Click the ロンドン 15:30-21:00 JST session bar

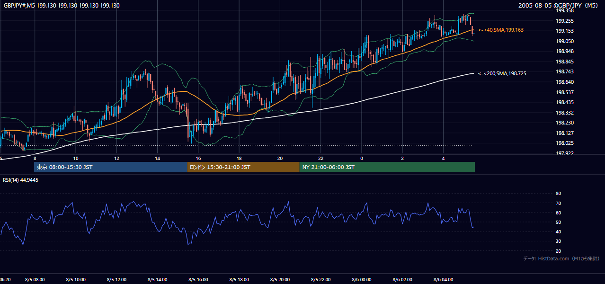243,167
